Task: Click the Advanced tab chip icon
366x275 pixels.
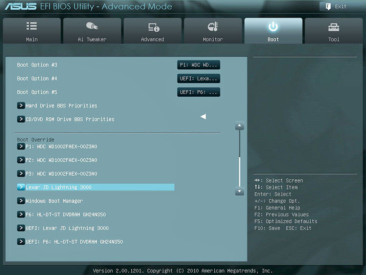Action: (x=153, y=27)
